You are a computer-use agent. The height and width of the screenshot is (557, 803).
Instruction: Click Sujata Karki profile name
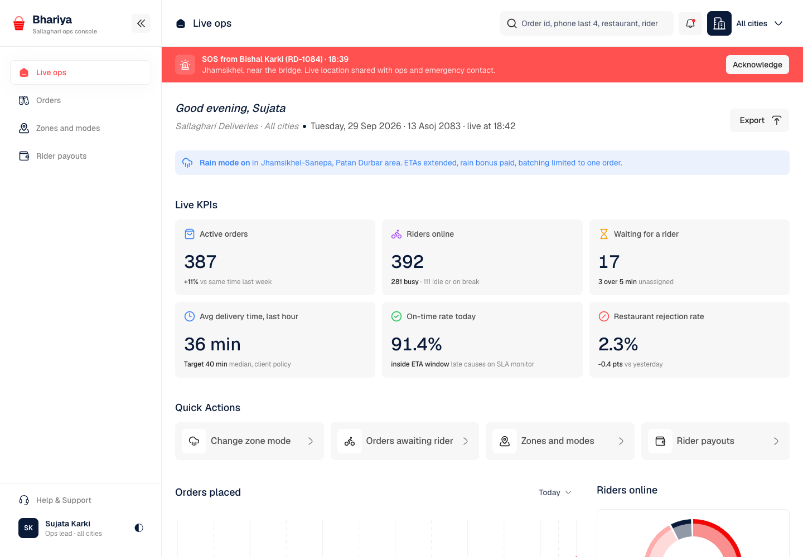click(67, 524)
